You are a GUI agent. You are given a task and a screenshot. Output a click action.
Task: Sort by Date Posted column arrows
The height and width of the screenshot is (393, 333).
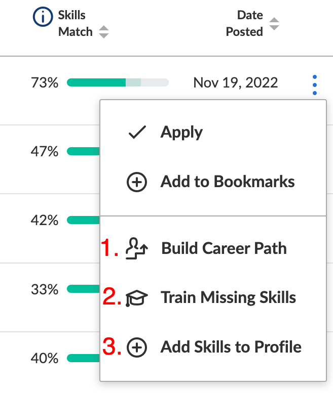point(274,24)
